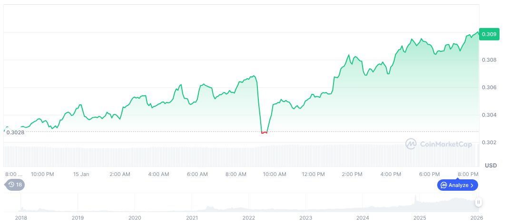Click the 12:00 PM time axis label
Image resolution: width=510 pixels, height=223 pixels.
314,174
